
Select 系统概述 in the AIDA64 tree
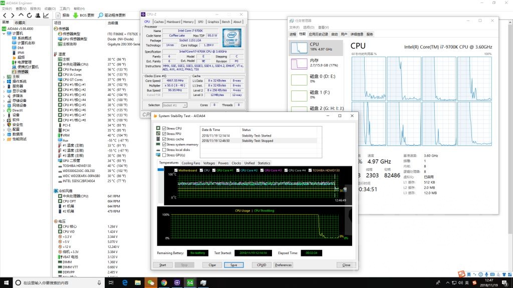coord(25,38)
